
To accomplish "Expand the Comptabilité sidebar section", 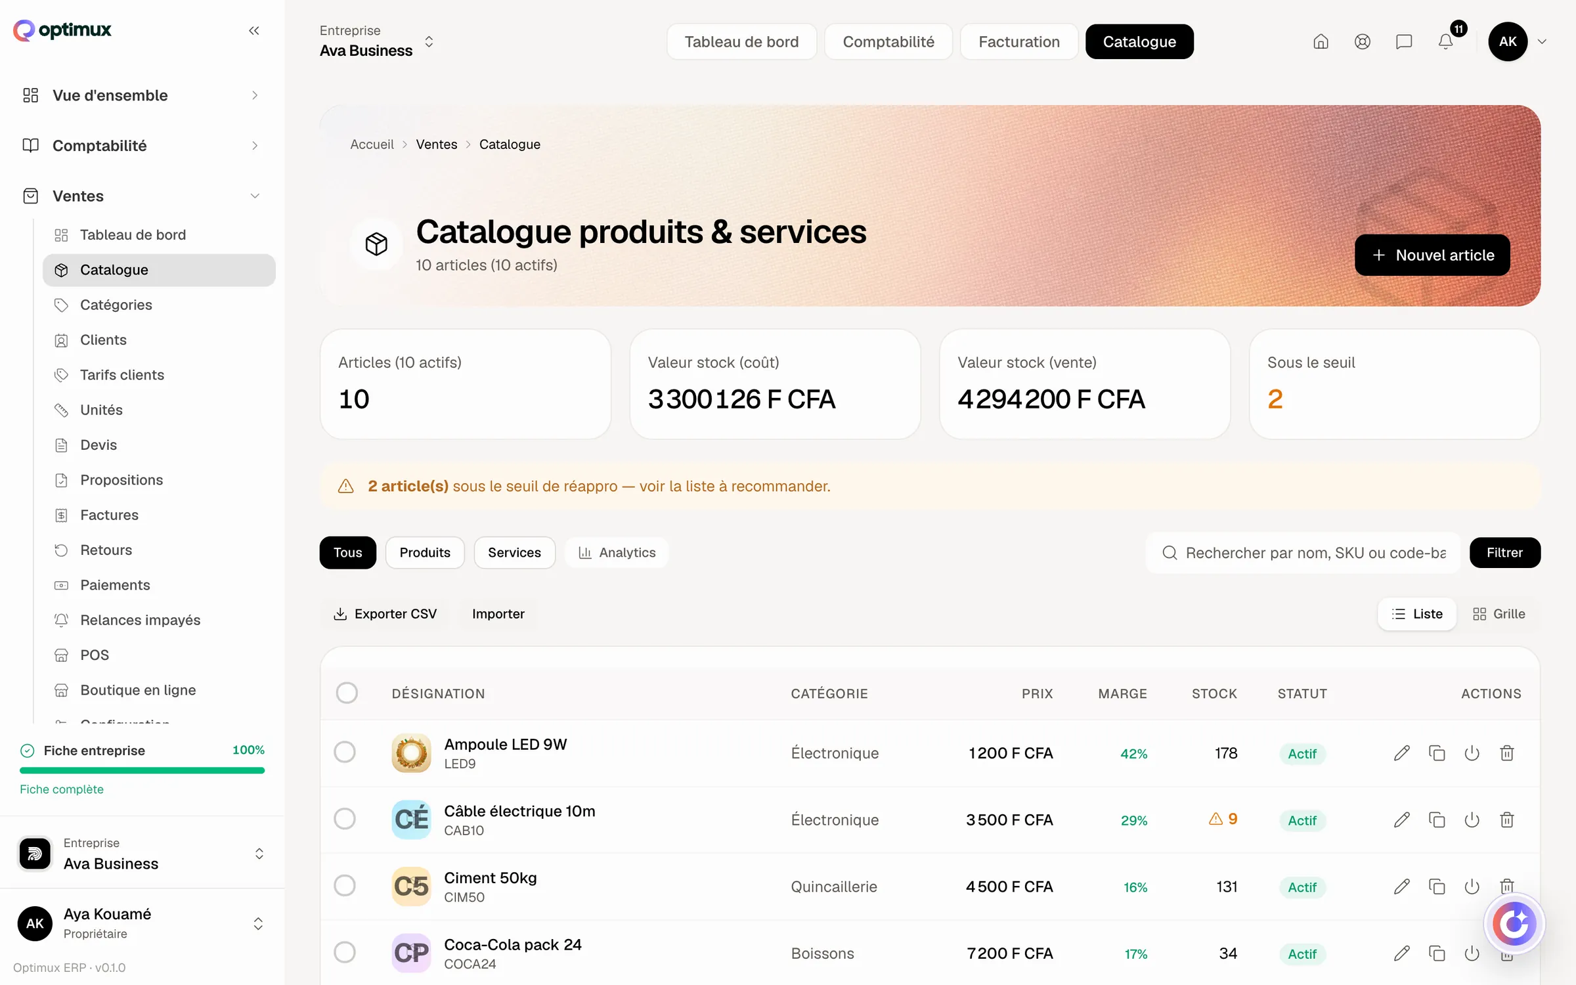I will (142, 145).
